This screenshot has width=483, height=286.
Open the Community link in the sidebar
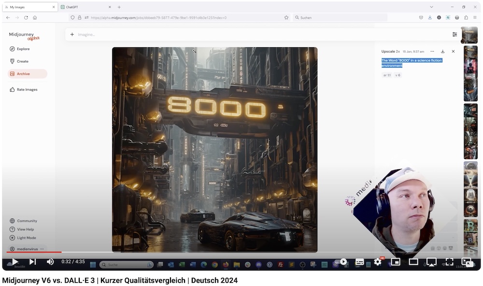pyautogui.click(x=23, y=221)
